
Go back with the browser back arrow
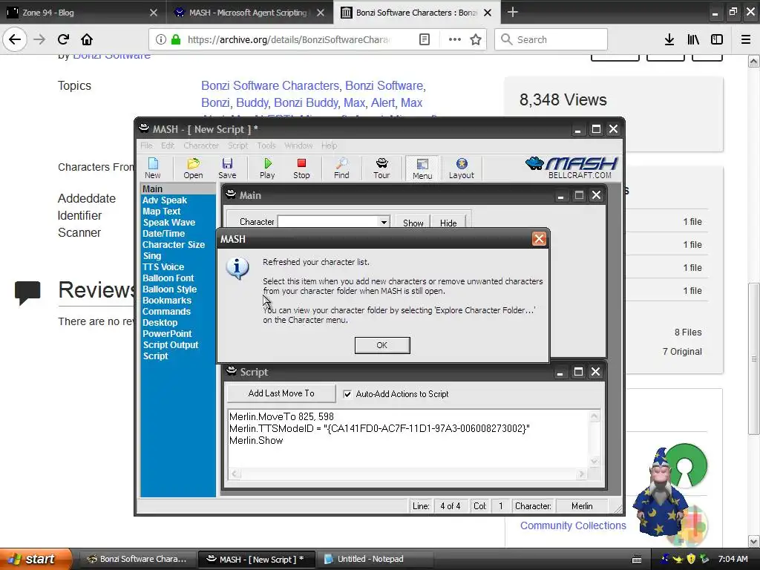(15, 39)
